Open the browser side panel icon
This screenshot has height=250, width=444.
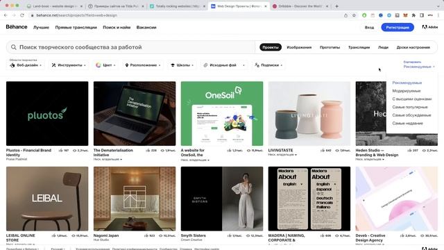pyautogui.click(x=422, y=15)
